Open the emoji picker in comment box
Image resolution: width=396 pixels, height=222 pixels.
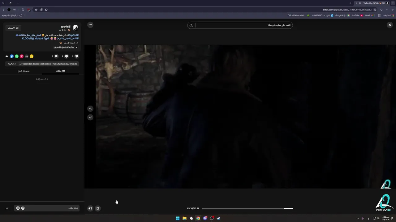[x=18, y=208]
